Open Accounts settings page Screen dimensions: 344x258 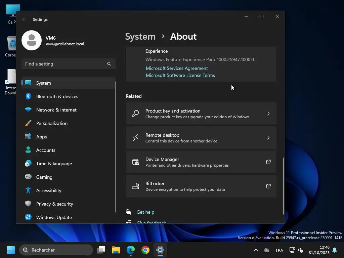[69, 150]
